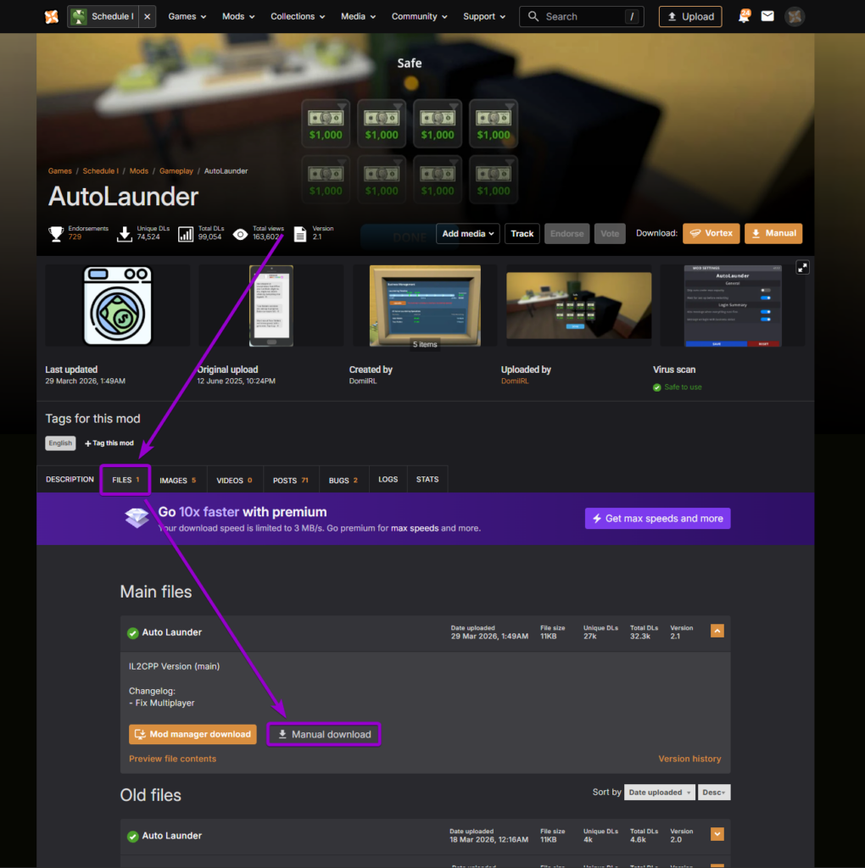The width and height of the screenshot is (865, 868).
Task: Click the Endorse button
Action: [566, 234]
